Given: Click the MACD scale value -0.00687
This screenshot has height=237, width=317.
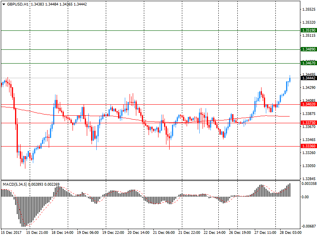Looking at the screenshot, I should click(308, 226).
